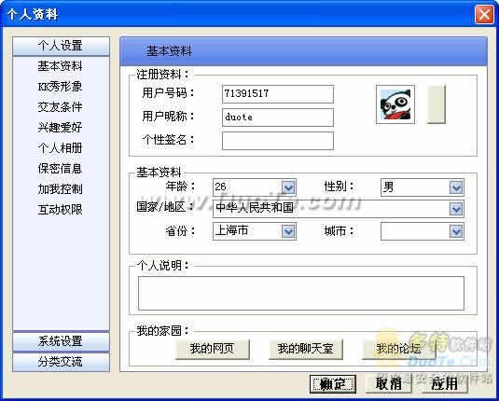This screenshot has width=499, height=401.
Task: Open the 国家/地区 country dropdown
Action: point(456,209)
